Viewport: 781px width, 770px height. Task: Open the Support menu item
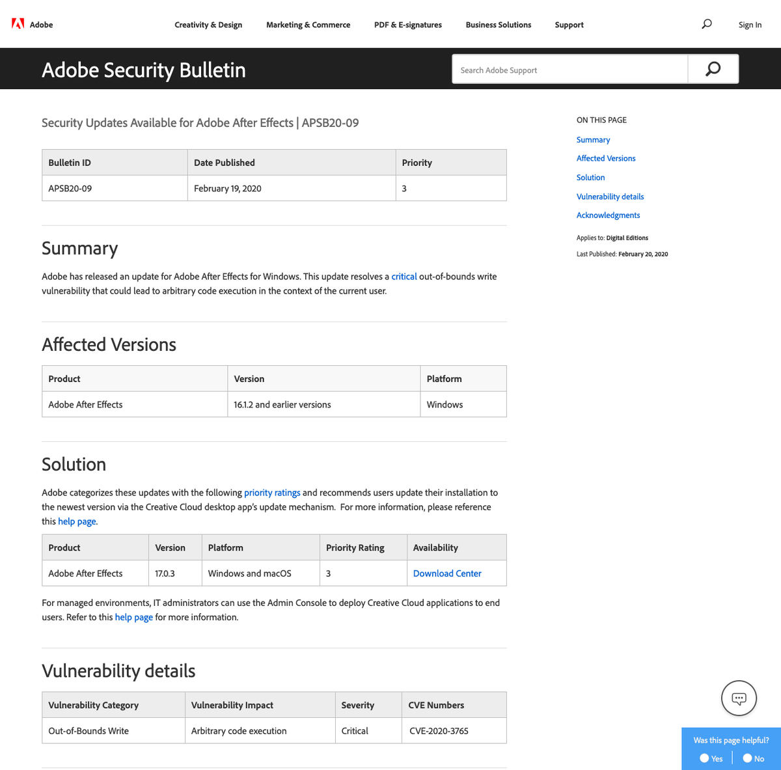point(569,25)
